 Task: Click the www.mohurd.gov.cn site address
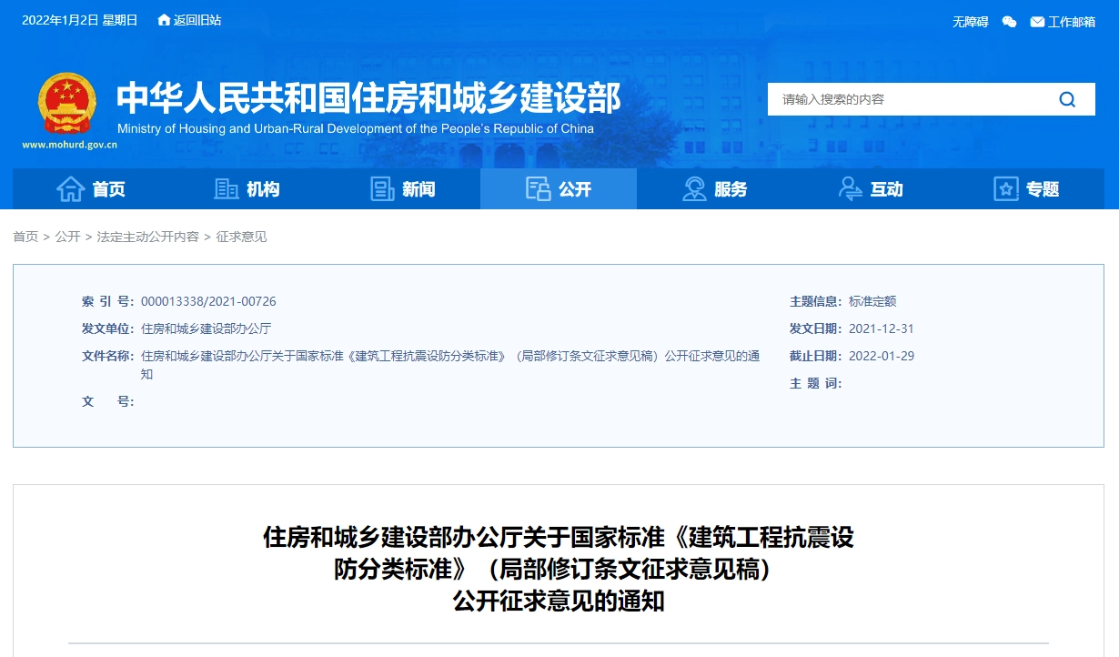coord(69,144)
